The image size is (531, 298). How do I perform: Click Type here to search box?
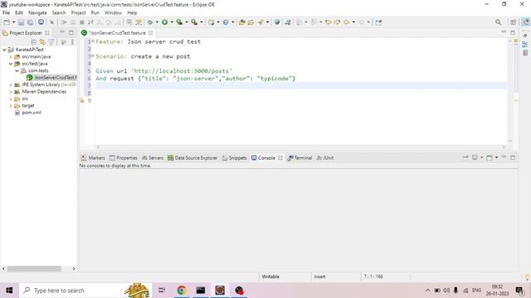[85, 291]
